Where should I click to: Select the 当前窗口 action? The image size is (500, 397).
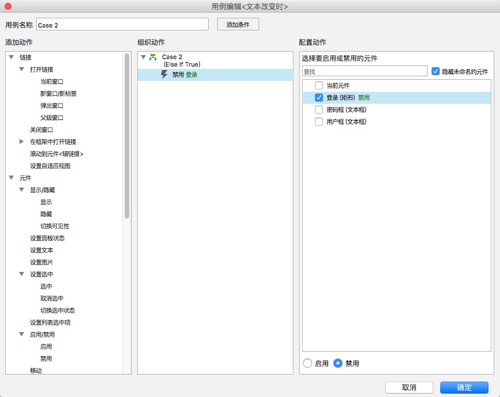click(x=52, y=81)
